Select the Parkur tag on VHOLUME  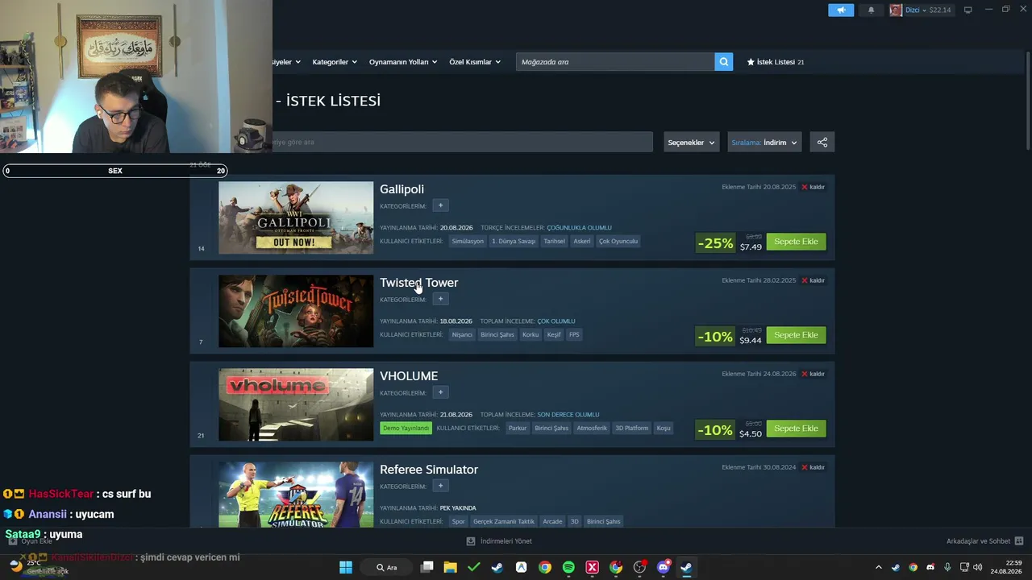(x=518, y=428)
